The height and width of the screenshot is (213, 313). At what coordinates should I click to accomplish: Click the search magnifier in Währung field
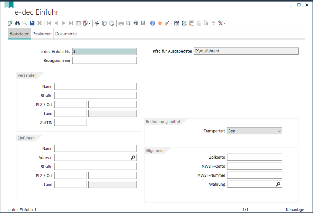[x=278, y=184]
